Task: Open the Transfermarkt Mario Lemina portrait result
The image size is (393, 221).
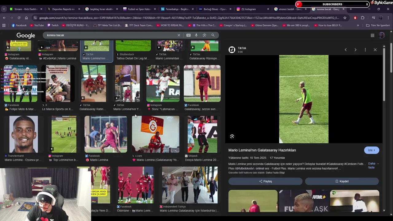Action: coord(24,134)
